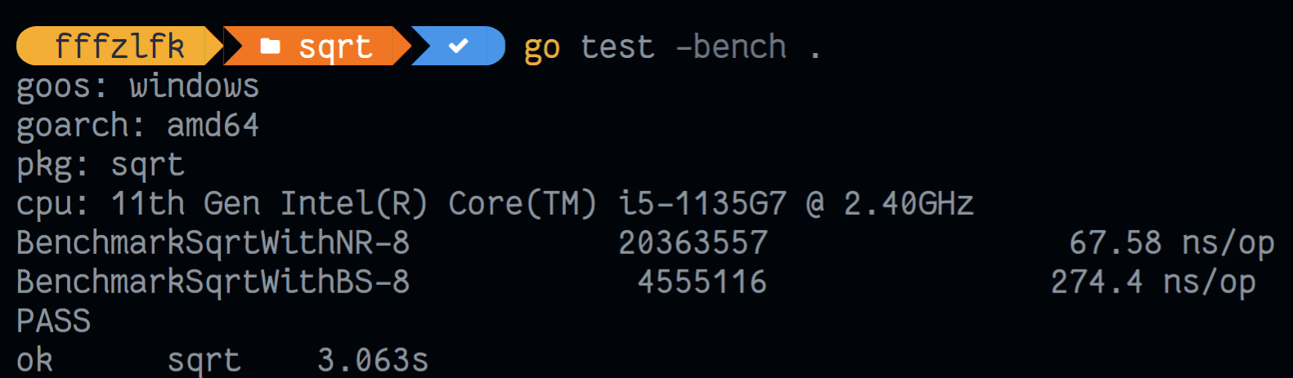The image size is (1293, 378).
Task: Click the 67.58 ns/op result
Action: click(x=1171, y=243)
